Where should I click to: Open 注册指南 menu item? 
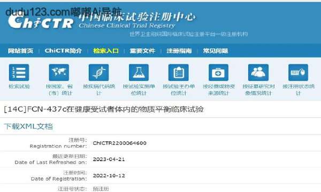pyautogui.click(x=179, y=51)
